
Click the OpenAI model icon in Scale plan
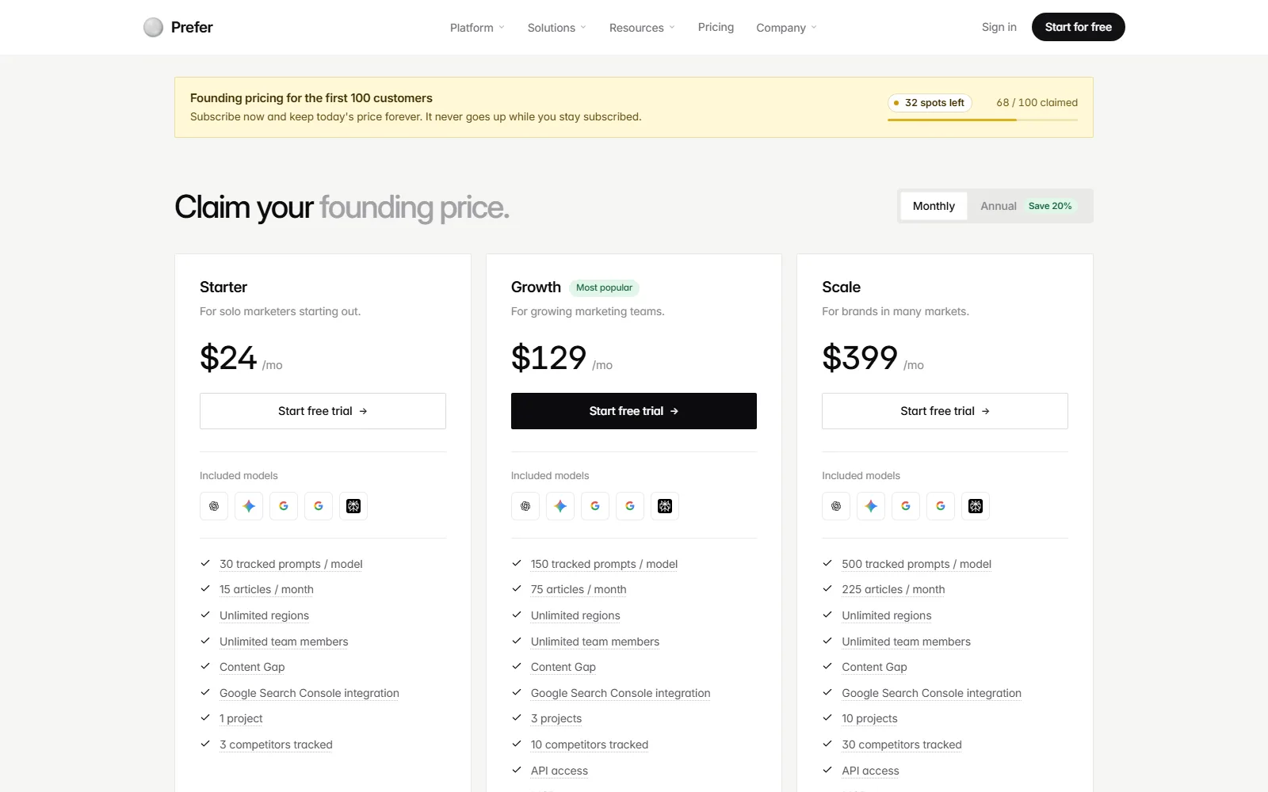tap(836, 506)
